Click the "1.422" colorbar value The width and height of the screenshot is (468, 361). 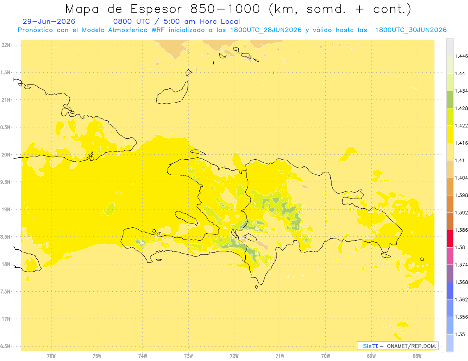click(x=461, y=125)
